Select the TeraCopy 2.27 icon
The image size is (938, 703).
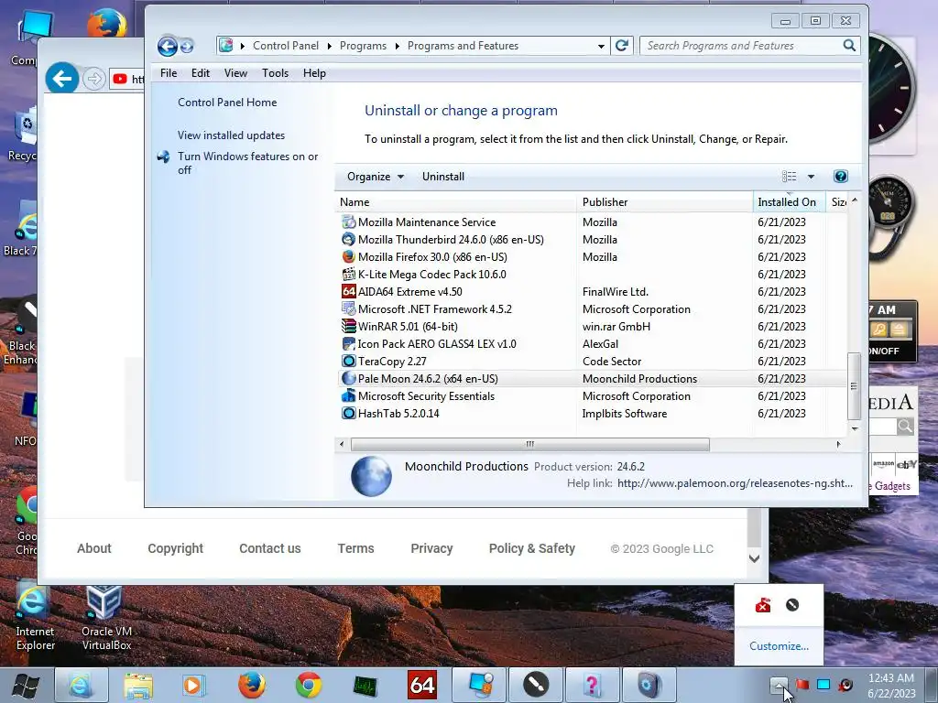(348, 361)
